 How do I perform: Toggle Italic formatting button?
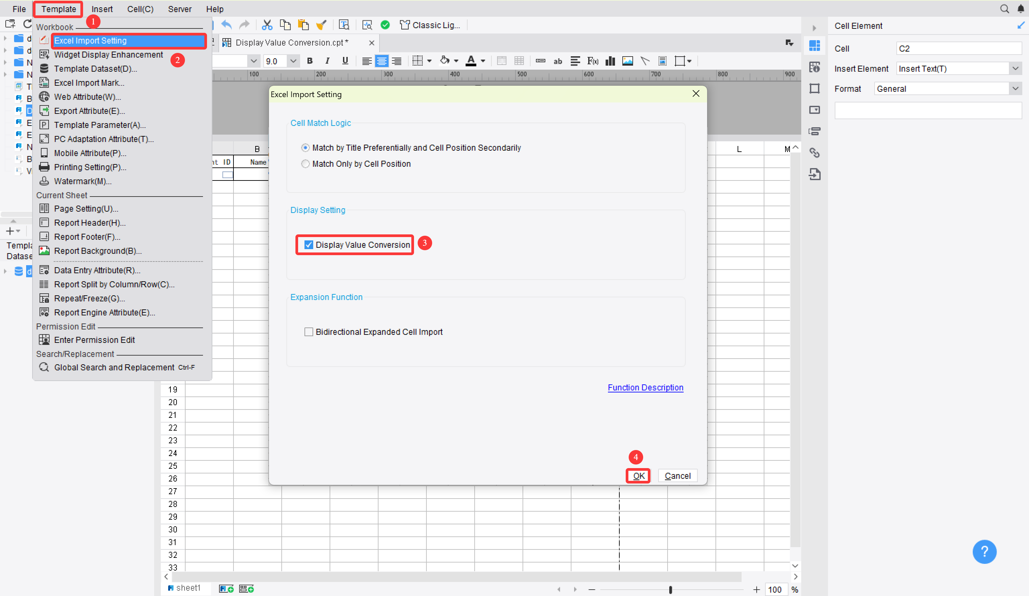point(327,61)
